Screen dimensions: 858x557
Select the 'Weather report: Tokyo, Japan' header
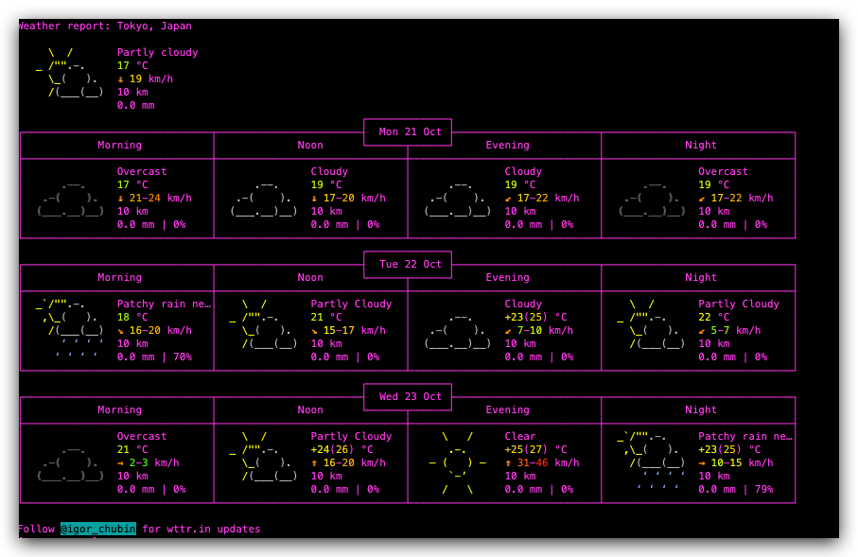[104, 26]
